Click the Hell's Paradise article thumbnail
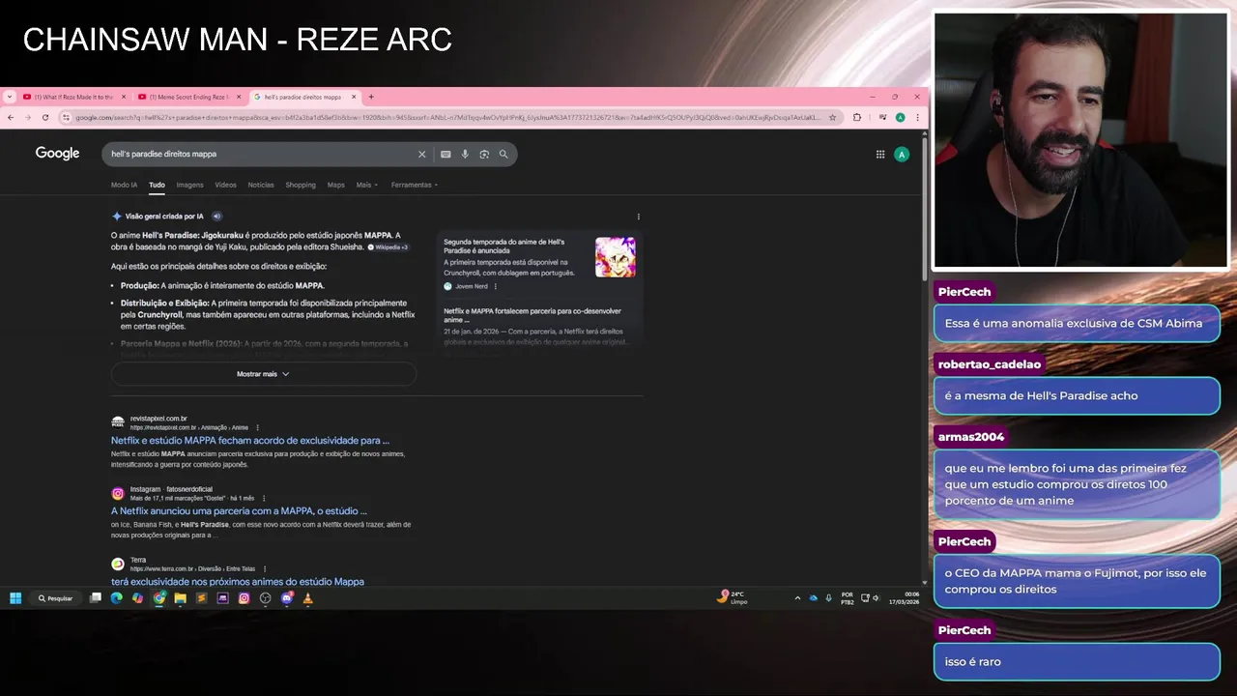 point(616,257)
